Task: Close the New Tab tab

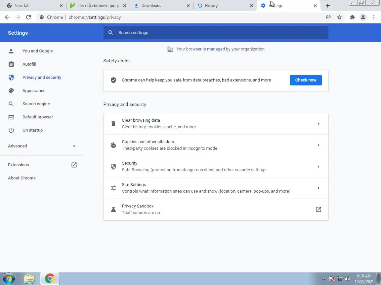Action: click(x=61, y=6)
